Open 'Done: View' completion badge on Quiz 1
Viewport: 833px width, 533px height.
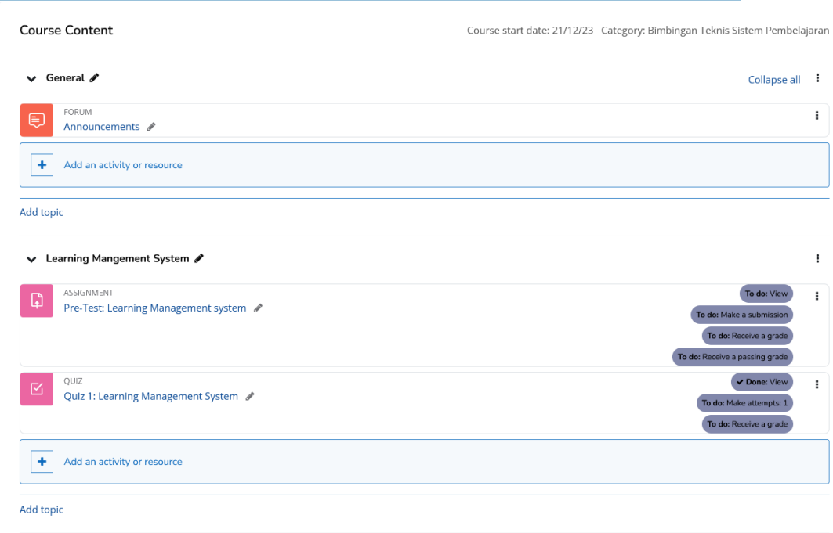coord(762,382)
